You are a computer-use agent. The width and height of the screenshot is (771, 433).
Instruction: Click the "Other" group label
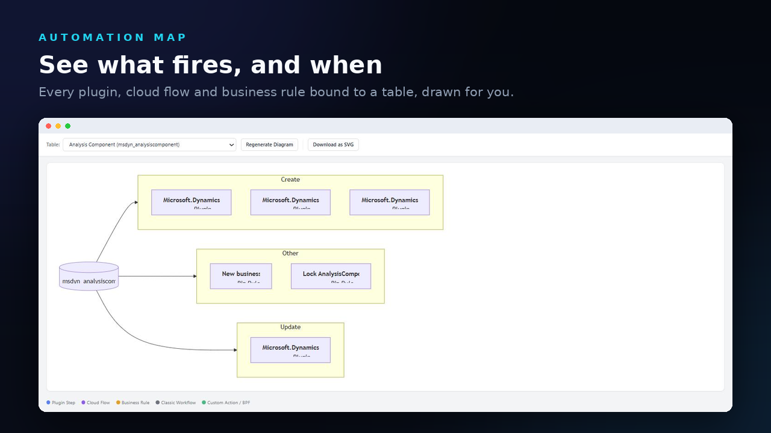coord(290,253)
